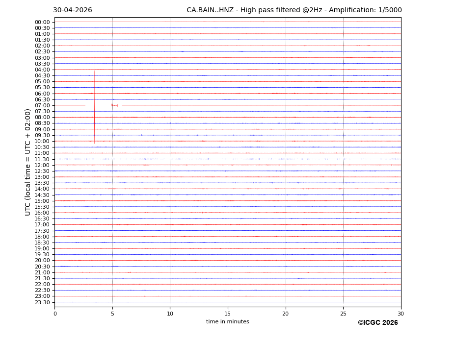455x341 pixels.
Task: Click the date 30-04-2026 in the header
Action: (x=73, y=10)
